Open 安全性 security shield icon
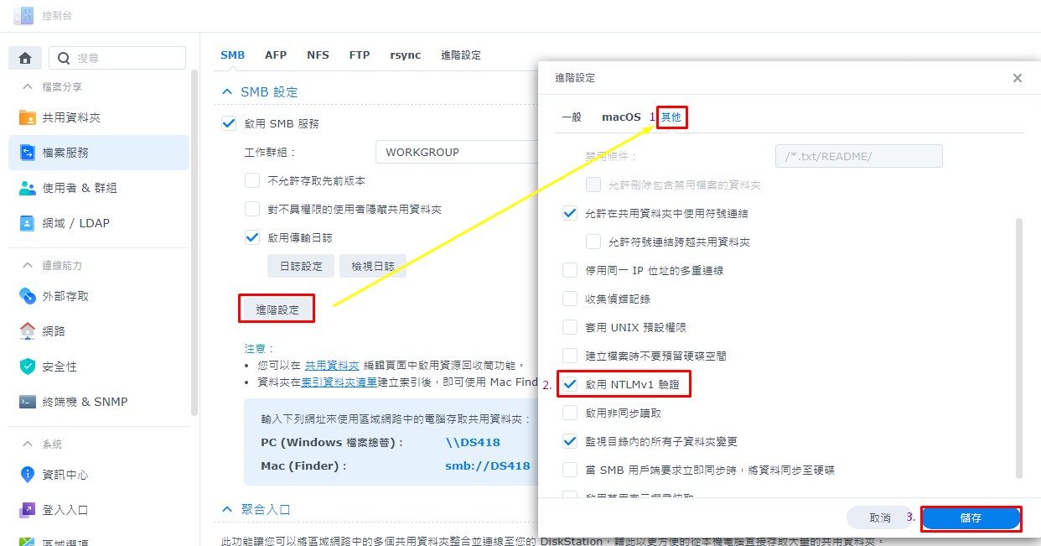1041x546 pixels. (28, 367)
